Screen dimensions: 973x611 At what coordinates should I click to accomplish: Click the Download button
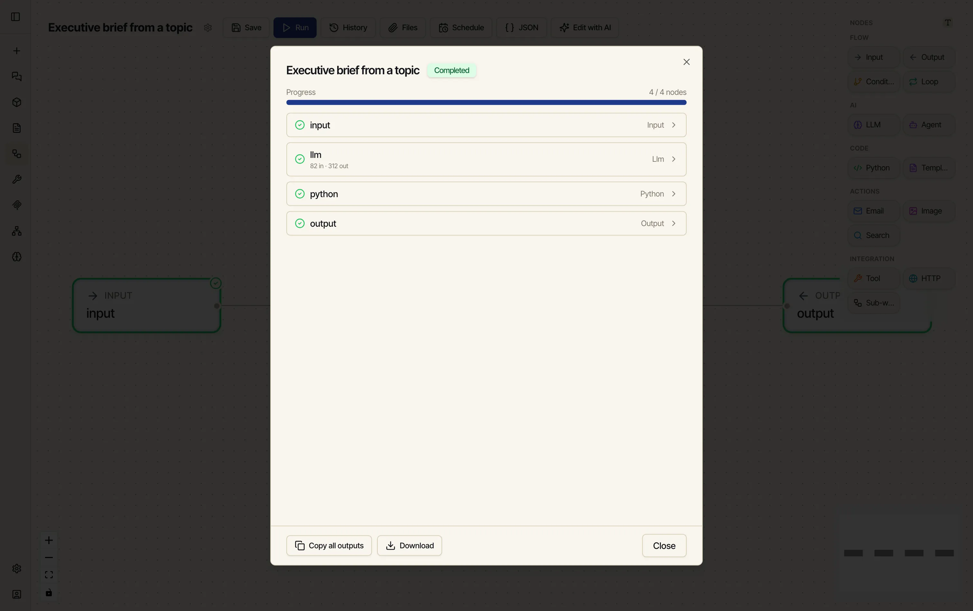point(409,546)
